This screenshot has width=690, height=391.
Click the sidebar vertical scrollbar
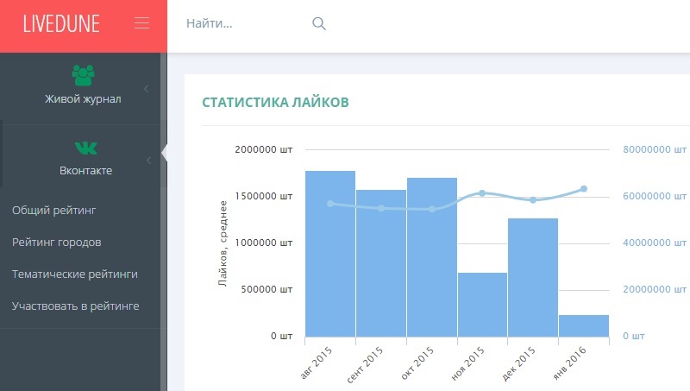click(164, 222)
